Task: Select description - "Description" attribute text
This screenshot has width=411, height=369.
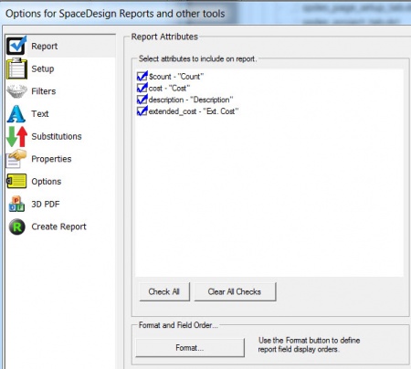Action: tap(191, 100)
